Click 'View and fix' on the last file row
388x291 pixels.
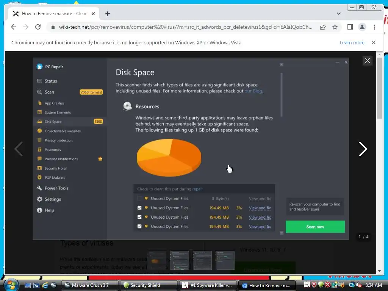coord(260,227)
